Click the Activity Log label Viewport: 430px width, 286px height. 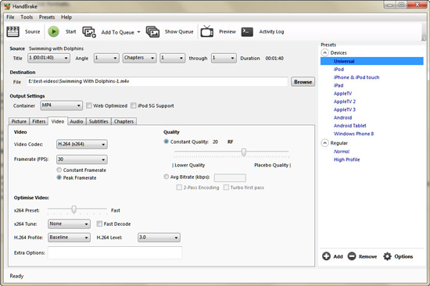coord(271,31)
